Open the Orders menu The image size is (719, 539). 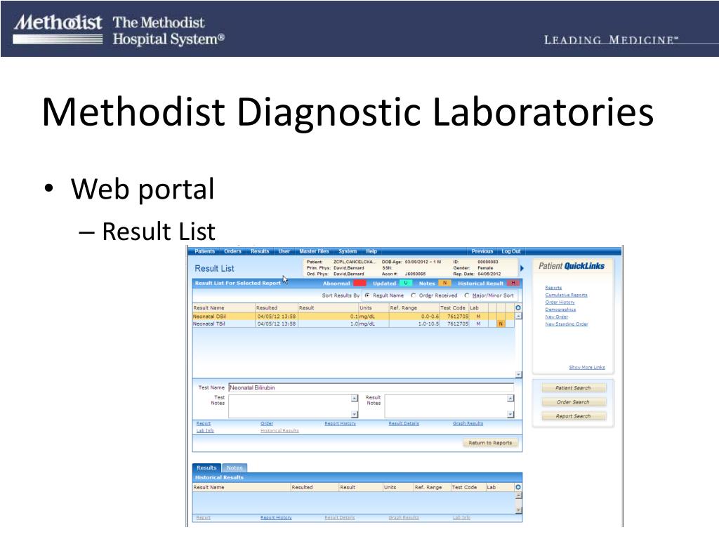coord(232,251)
